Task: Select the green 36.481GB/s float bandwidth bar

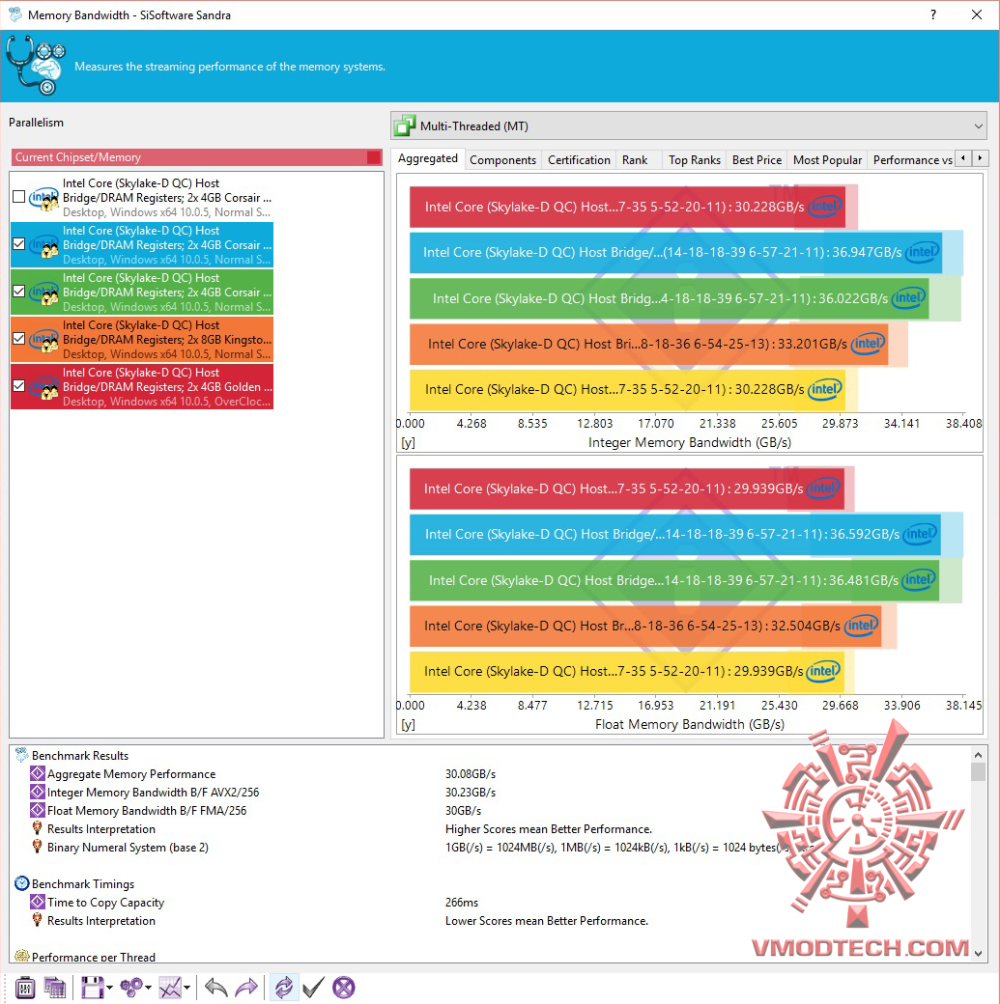Action: pos(674,580)
